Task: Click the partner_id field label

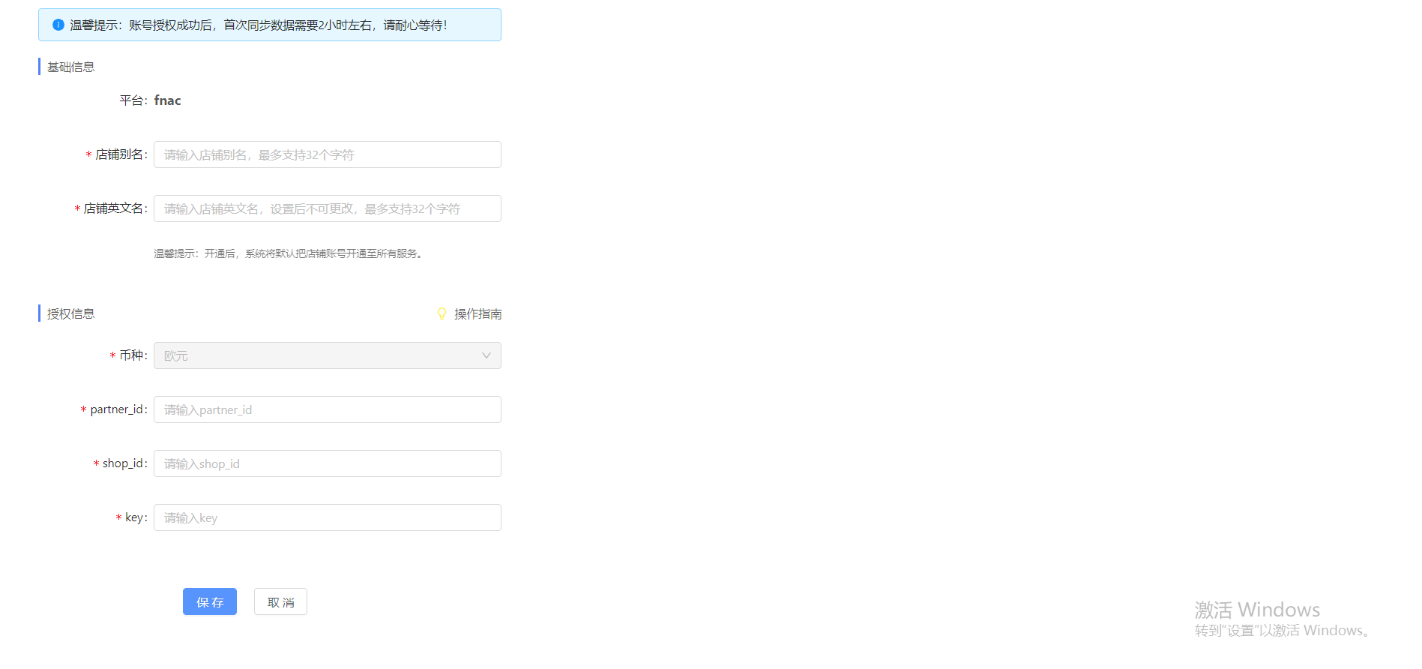Action: tap(117, 409)
